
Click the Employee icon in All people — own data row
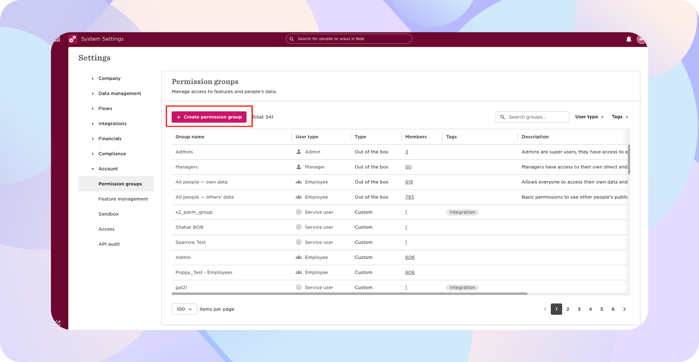(x=299, y=182)
